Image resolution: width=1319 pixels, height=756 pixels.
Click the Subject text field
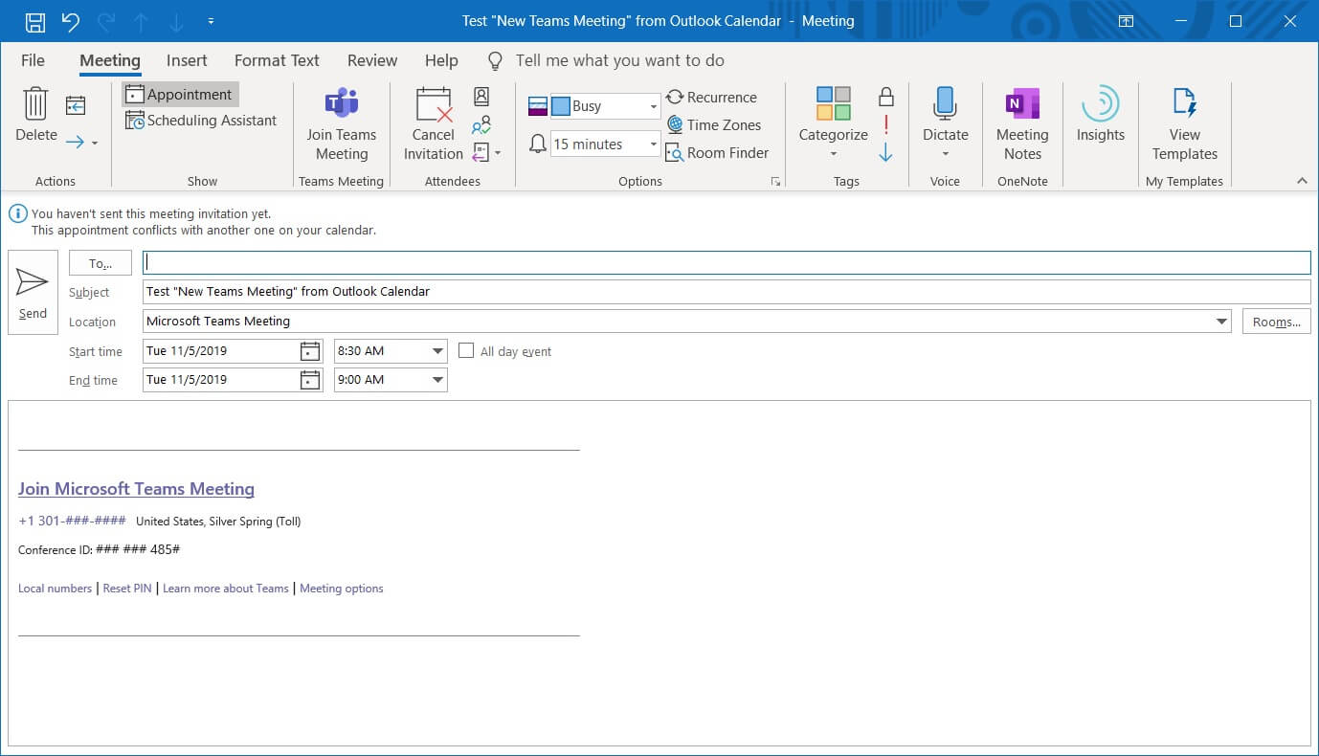(727, 292)
